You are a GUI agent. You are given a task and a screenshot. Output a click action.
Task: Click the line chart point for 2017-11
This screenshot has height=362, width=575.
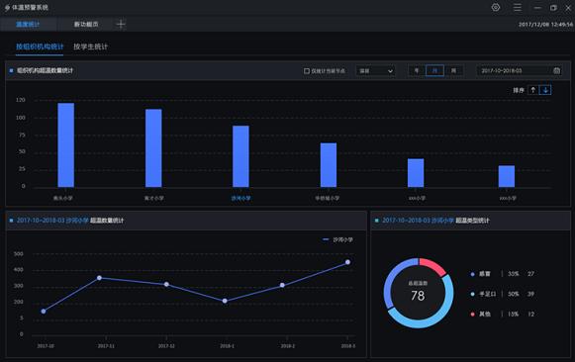(x=99, y=278)
